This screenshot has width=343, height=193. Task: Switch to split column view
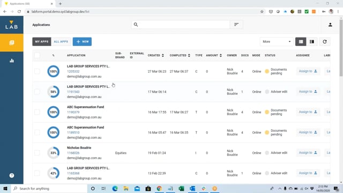[312, 42]
